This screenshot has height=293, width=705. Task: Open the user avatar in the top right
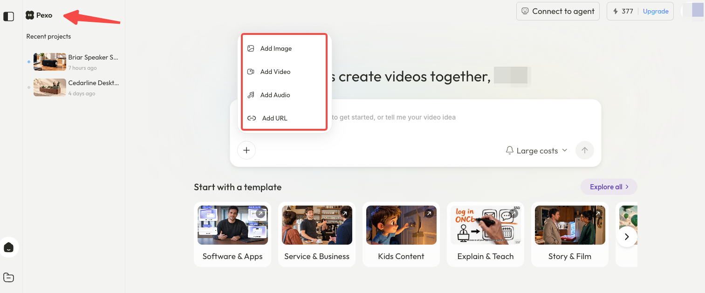(x=693, y=11)
